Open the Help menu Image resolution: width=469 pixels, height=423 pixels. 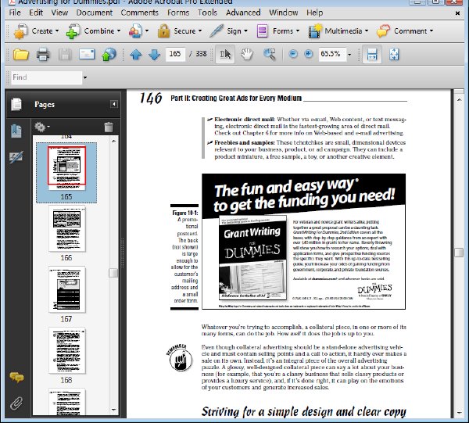click(x=315, y=13)
